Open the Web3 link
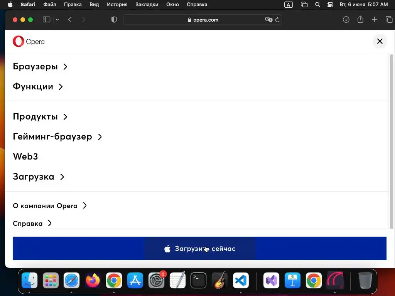 [25, 156]
